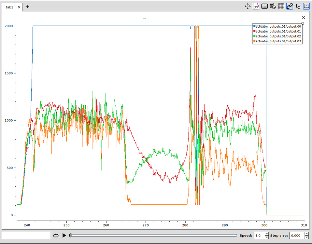
Task: Add a new tab with the plus button
Action: tap(27, 7)
